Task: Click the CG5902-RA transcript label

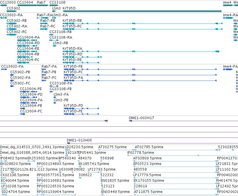Action: click(x=17, y=26)
